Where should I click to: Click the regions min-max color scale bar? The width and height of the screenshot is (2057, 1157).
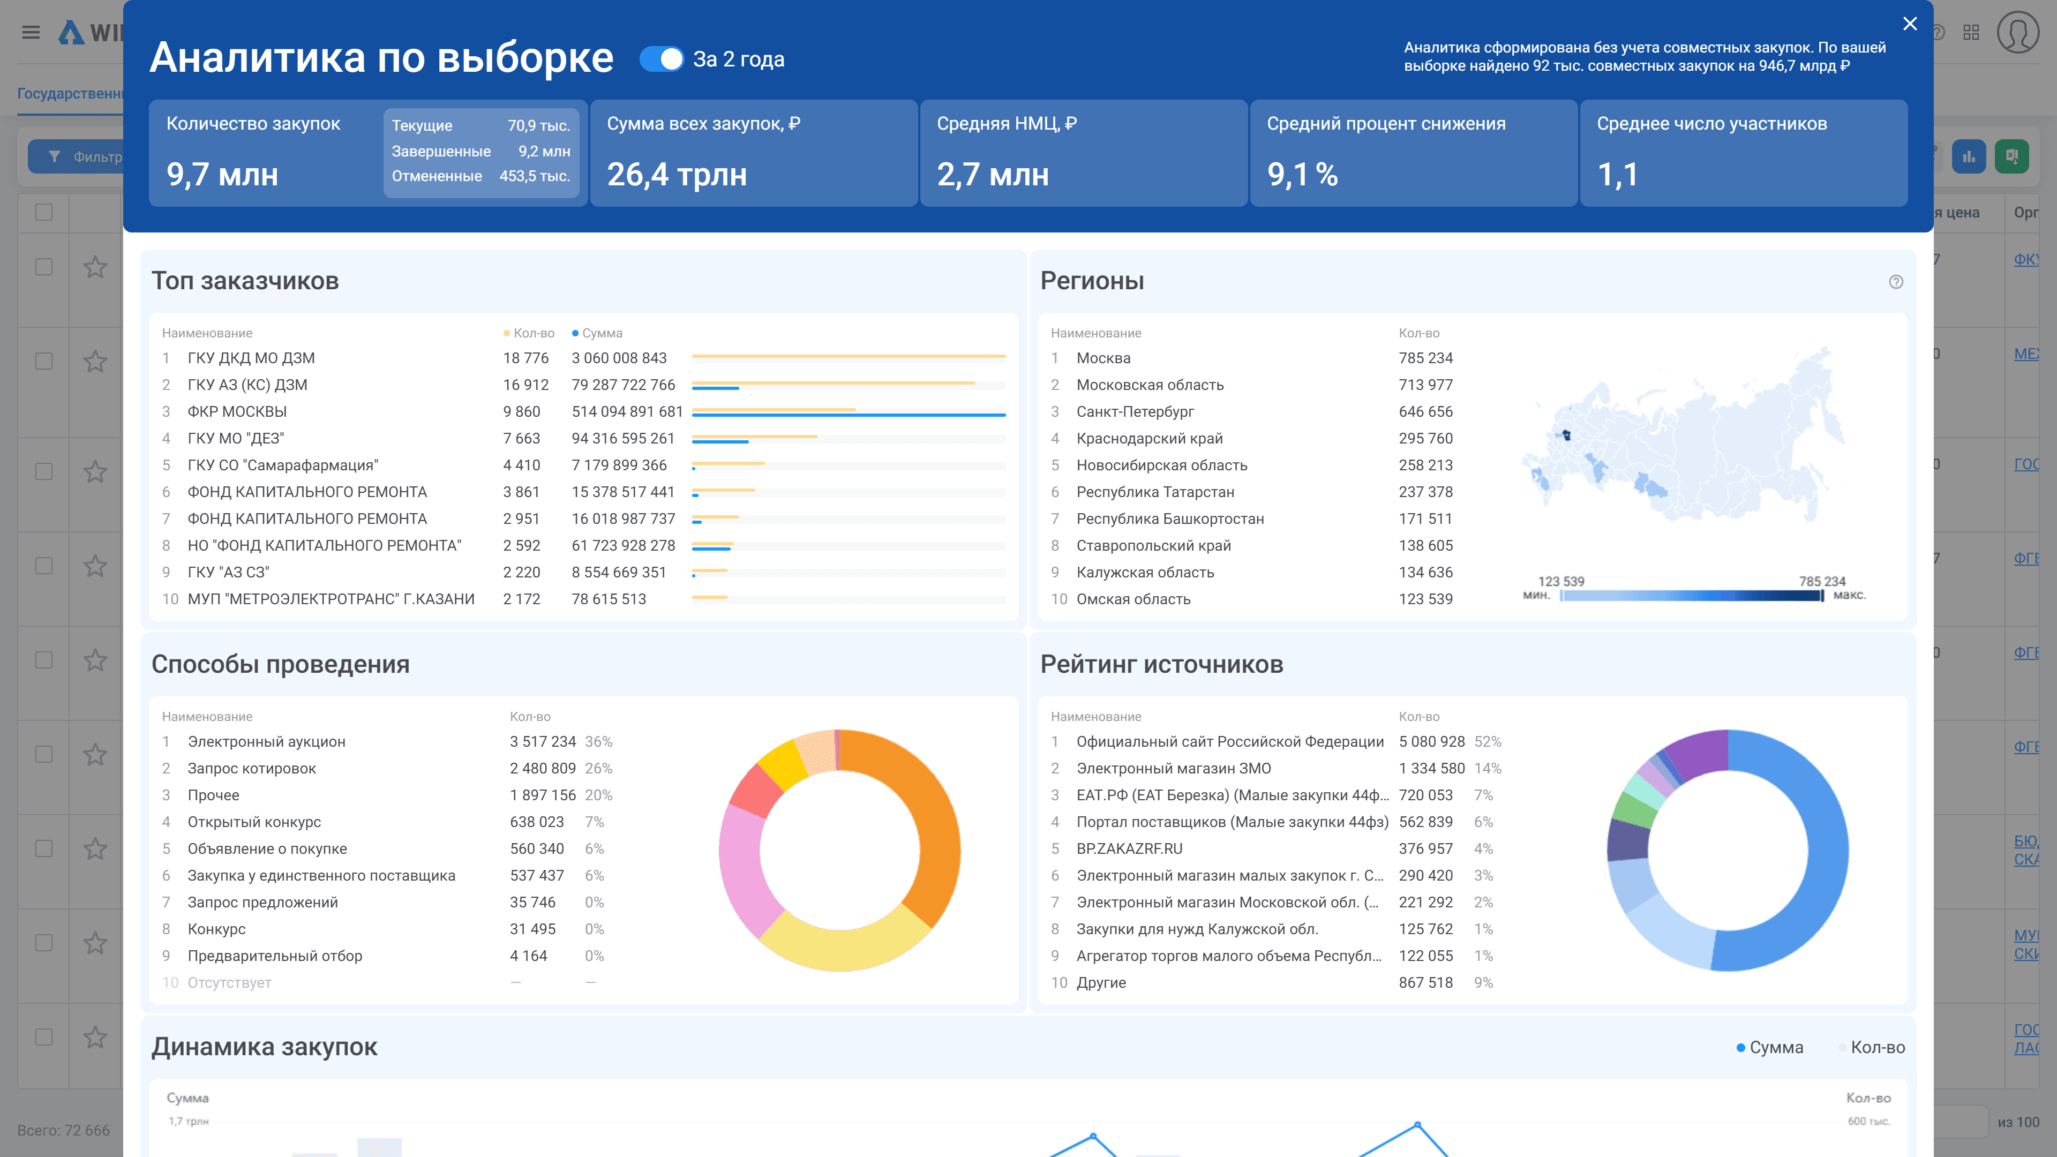[1692, 596]
